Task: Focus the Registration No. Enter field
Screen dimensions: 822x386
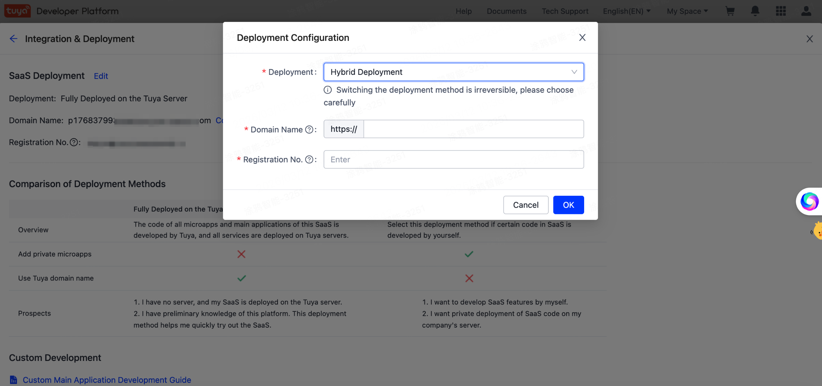Action: [453, 159]
